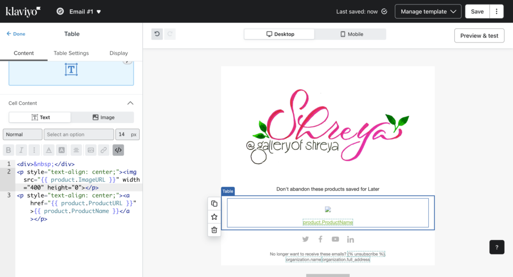
Task: Open the Manage template dropdown
Action: point(428,11)
